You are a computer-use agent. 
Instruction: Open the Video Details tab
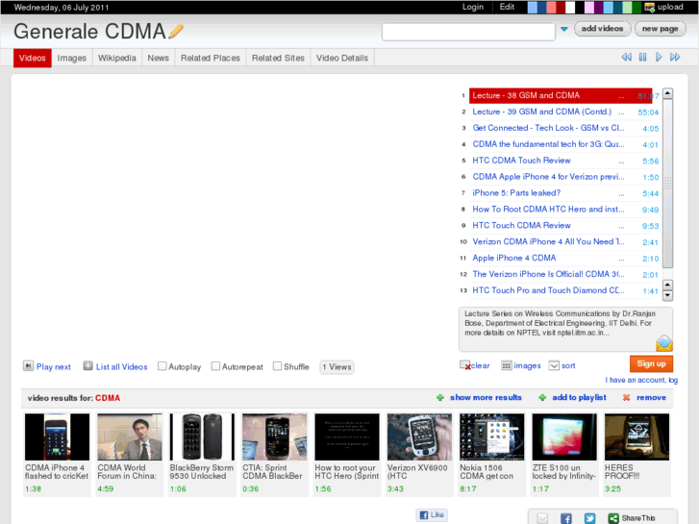tap(342, 58)
